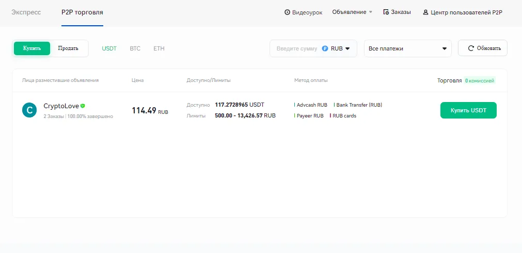Toggle to Продать mode

[68, 48]
